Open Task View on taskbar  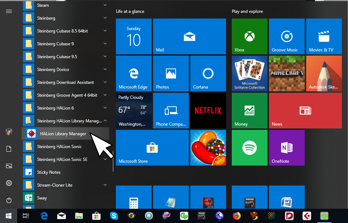click(x=26, y=216)
